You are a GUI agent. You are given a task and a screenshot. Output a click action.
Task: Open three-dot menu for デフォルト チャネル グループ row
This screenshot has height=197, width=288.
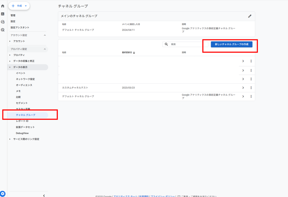251,96
